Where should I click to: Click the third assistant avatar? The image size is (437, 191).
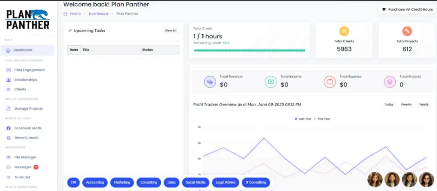tap(410, 179)
